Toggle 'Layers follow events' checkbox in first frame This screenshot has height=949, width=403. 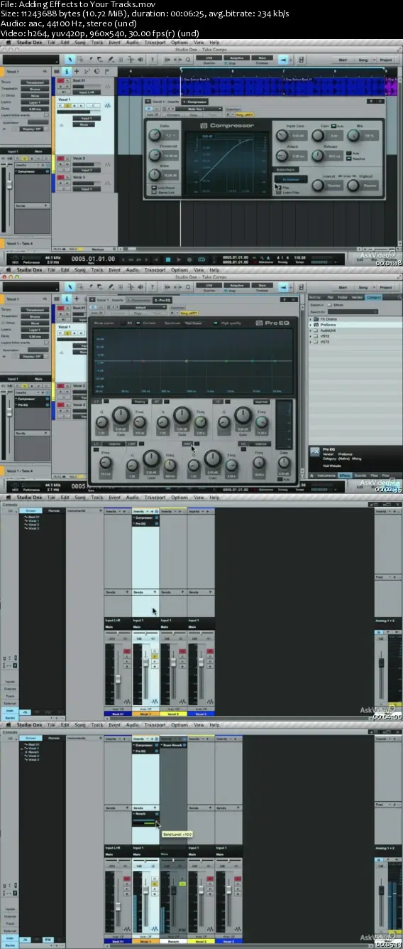click(47, 114)
